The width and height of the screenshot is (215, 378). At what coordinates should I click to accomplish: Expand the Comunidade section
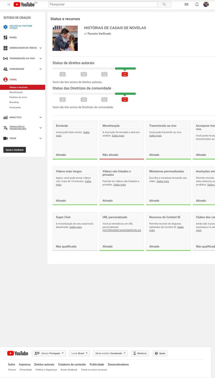pyautogui.click(x=41, y=69)
